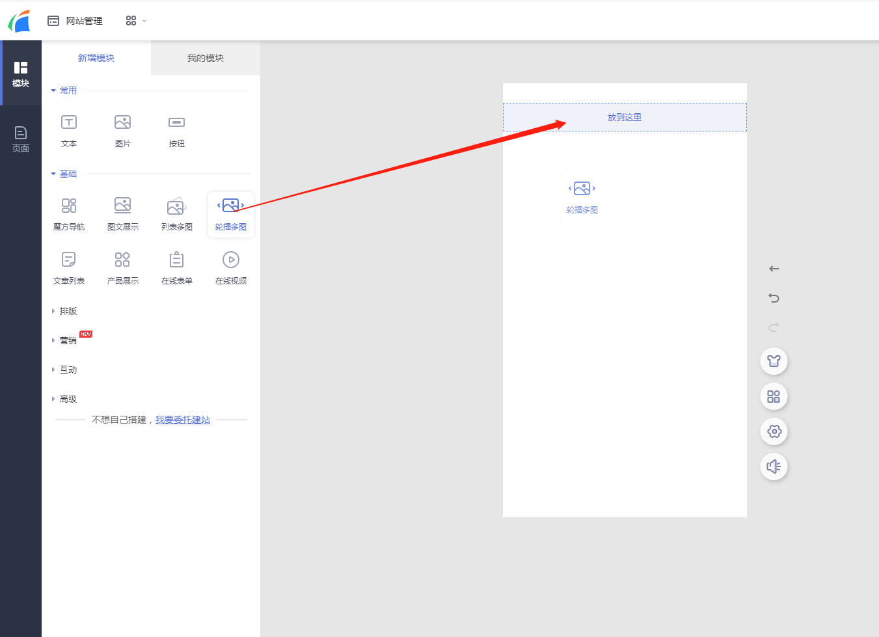Viewport: 879px width, 637px height.
Task: Expand the 排版 section
Action: tap(64, 311)
